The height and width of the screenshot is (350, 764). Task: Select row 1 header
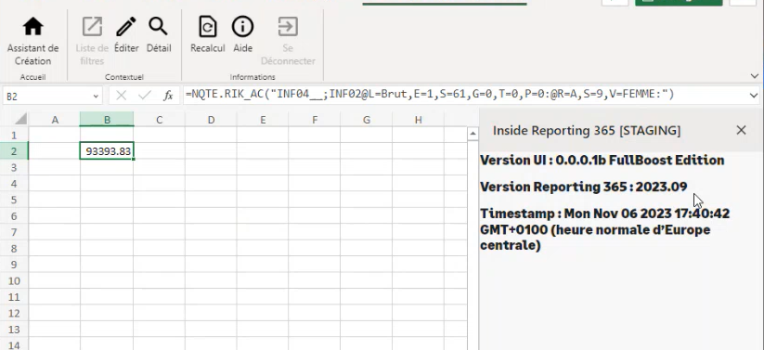click(14, 135)
